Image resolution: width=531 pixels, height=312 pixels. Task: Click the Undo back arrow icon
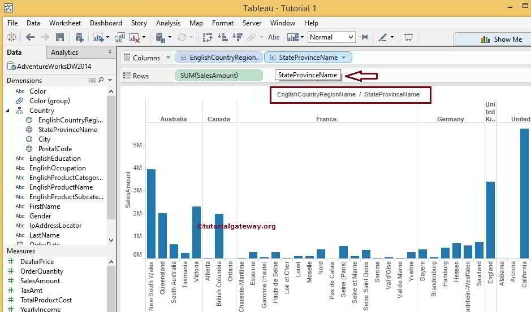pyautogui.click(x=30, y=37)
